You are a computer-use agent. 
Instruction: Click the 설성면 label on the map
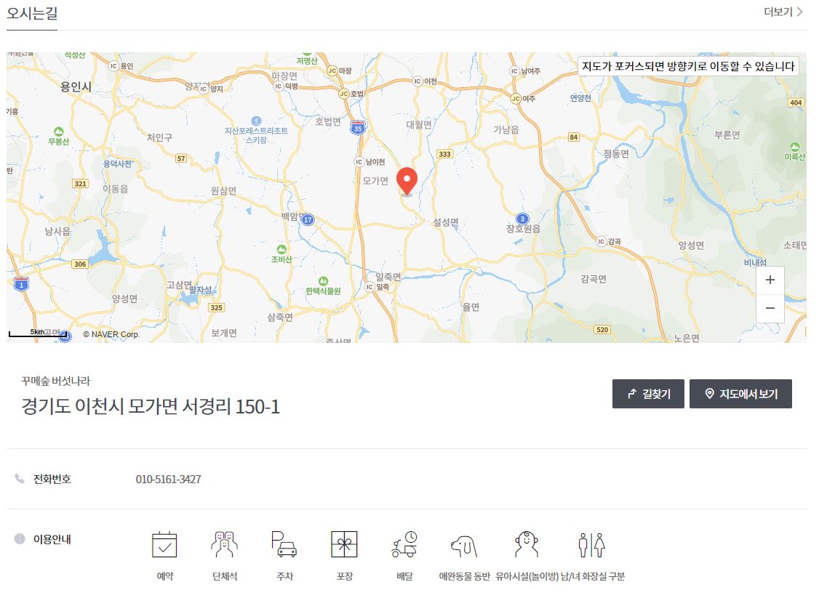(x=446, y=222)
